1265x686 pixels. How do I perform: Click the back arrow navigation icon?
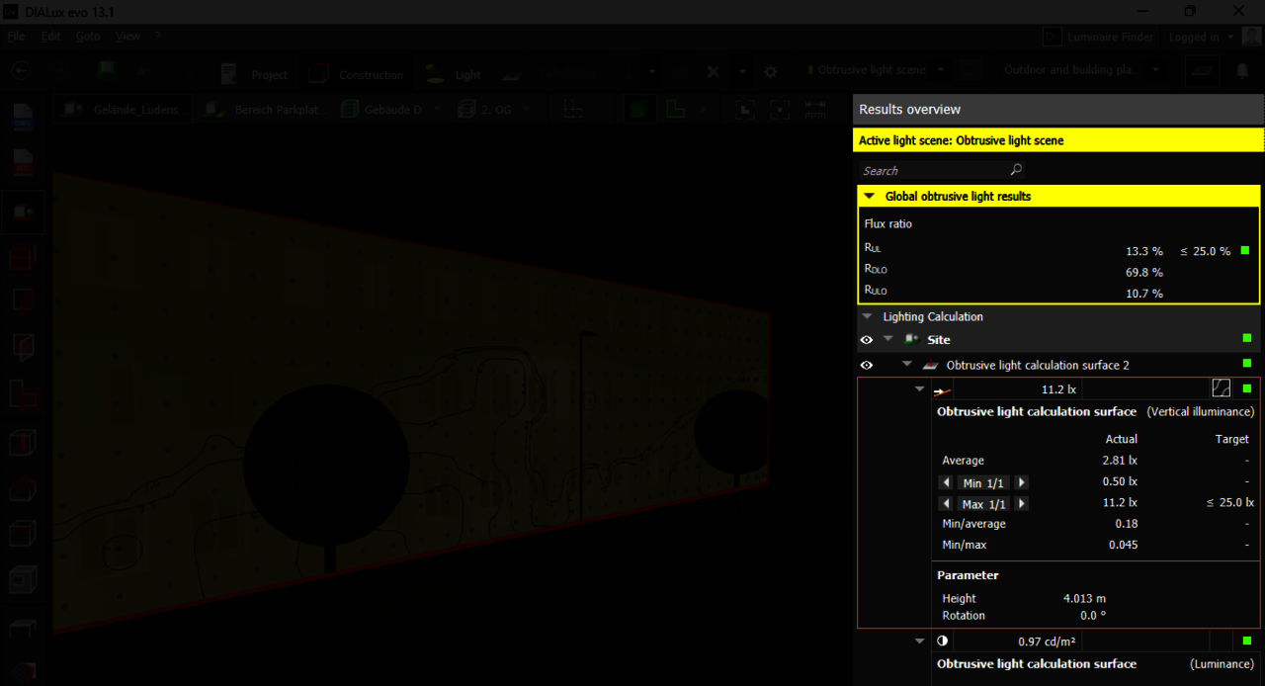20,71
